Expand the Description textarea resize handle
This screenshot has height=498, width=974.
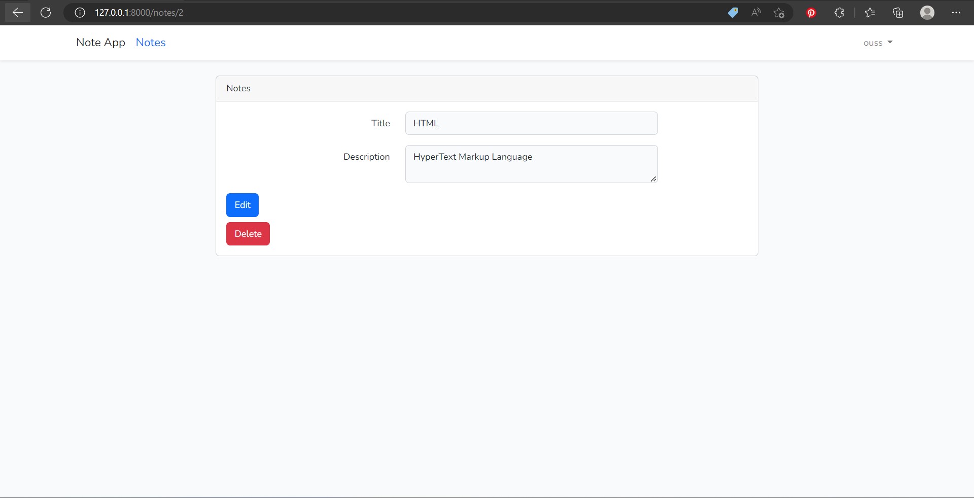(653, 179)
